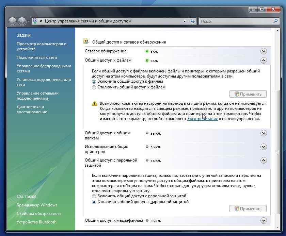The height and width of the screenshot is (236, 286).
Task: Click the network icon in address bar
Action: tap(35, 21)
